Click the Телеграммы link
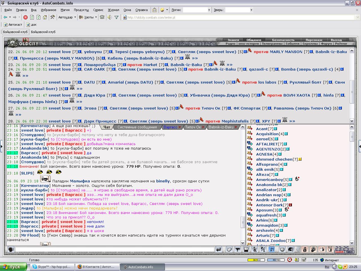Image resolution: width=361 pixels, height=271 pixels. coord(272,44)
